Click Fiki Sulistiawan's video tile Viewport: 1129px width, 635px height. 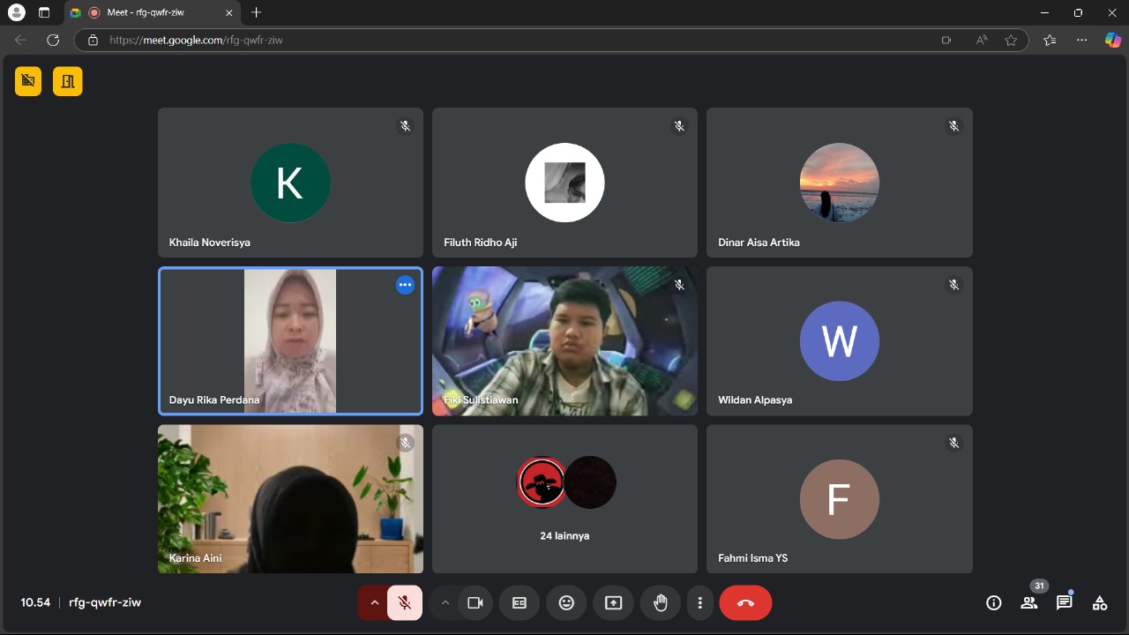pos(564,341)
